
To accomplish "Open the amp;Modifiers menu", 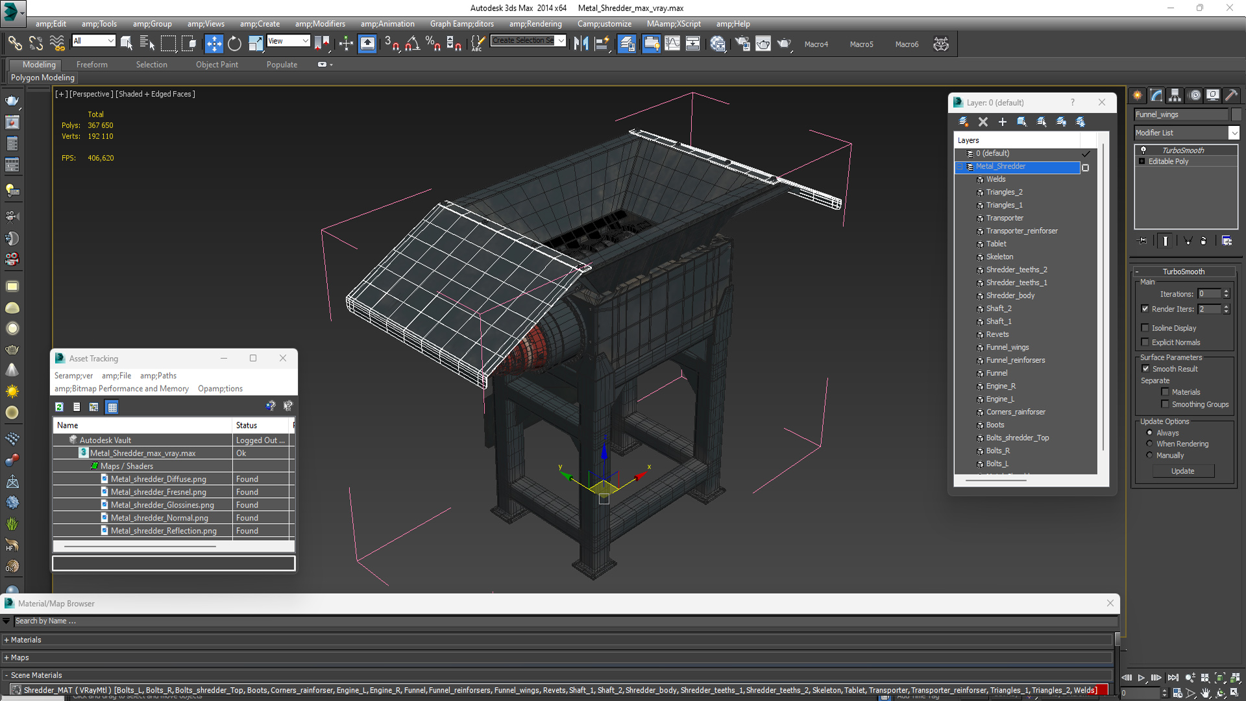I will [320, 24].
